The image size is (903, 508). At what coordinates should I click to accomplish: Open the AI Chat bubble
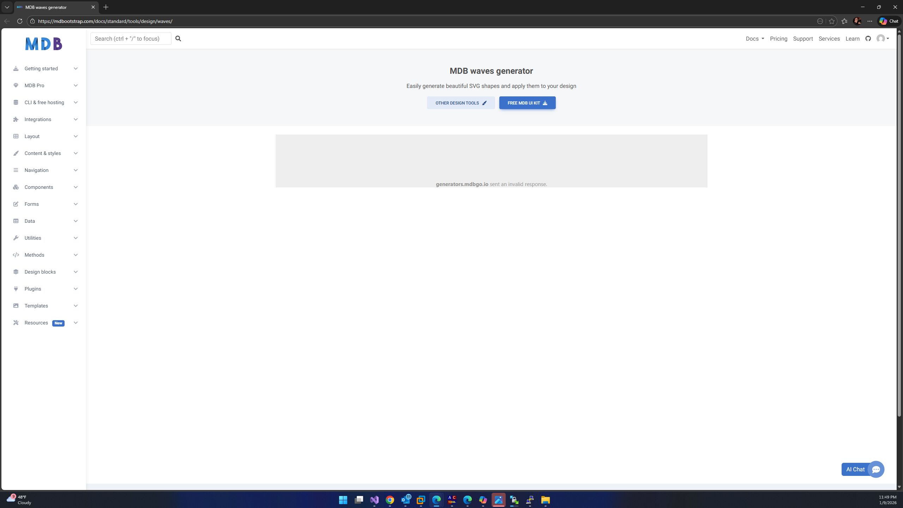876,469
